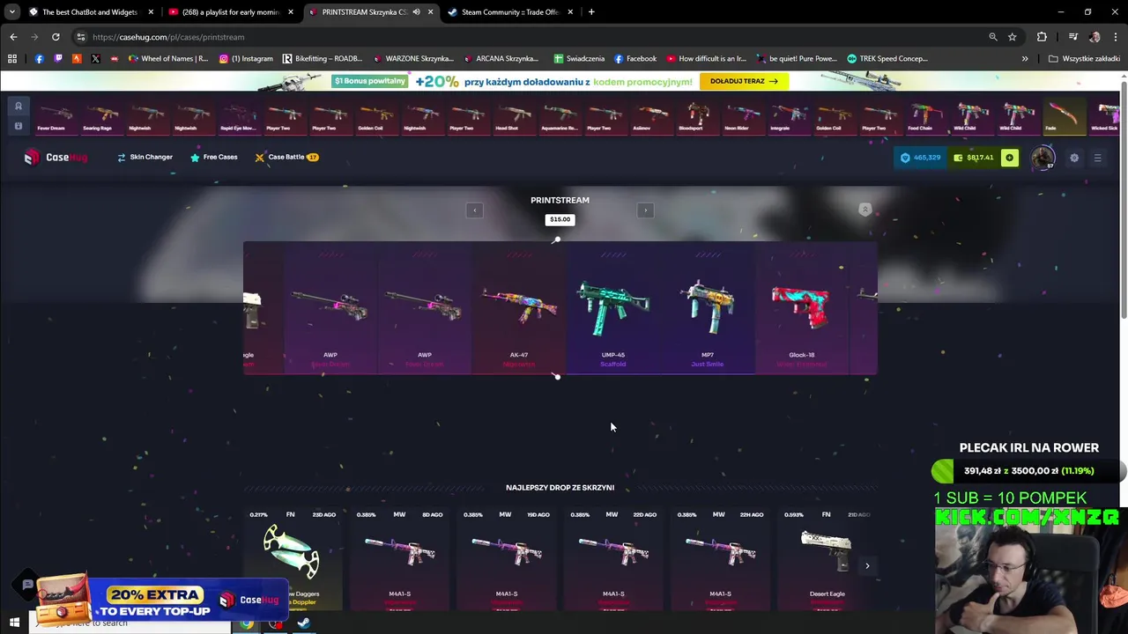
Task: Expand hidden bookmarks chevron
Action: pyautogui.click(x=1025, y=59)
